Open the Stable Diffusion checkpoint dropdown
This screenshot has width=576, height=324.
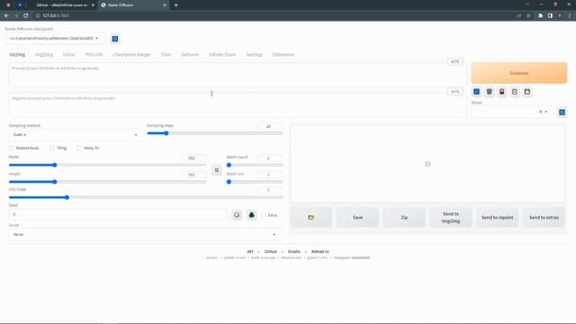(54, 38)
